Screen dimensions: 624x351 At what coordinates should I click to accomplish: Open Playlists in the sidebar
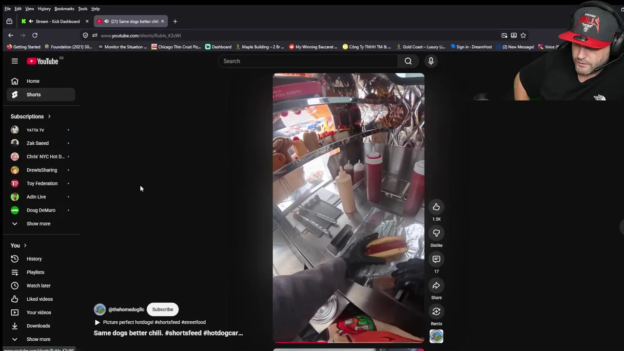pos(41,272)
